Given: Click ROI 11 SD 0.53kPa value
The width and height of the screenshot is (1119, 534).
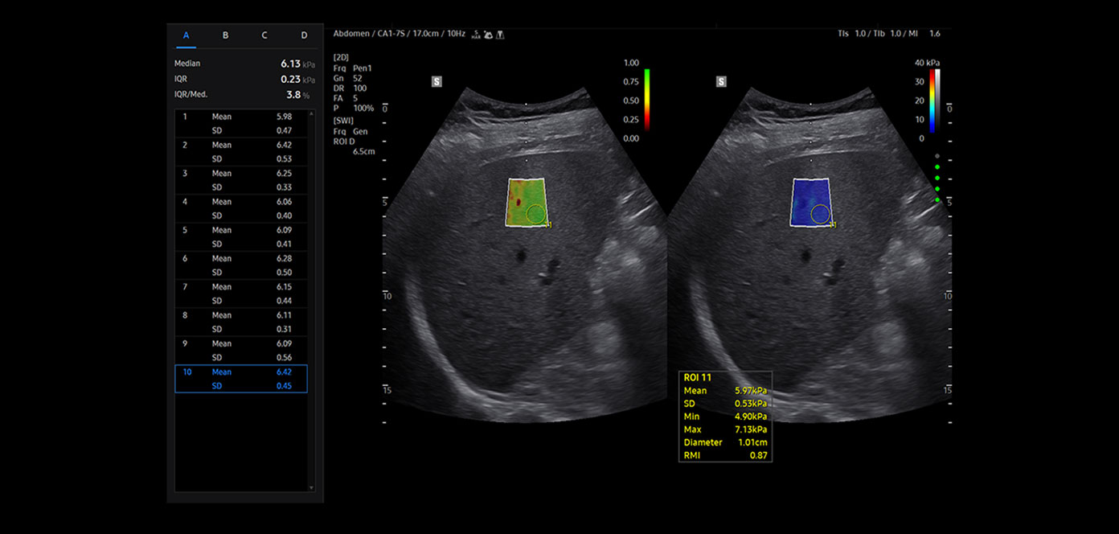Looking at the screenshot, I should tap(751, 403).
